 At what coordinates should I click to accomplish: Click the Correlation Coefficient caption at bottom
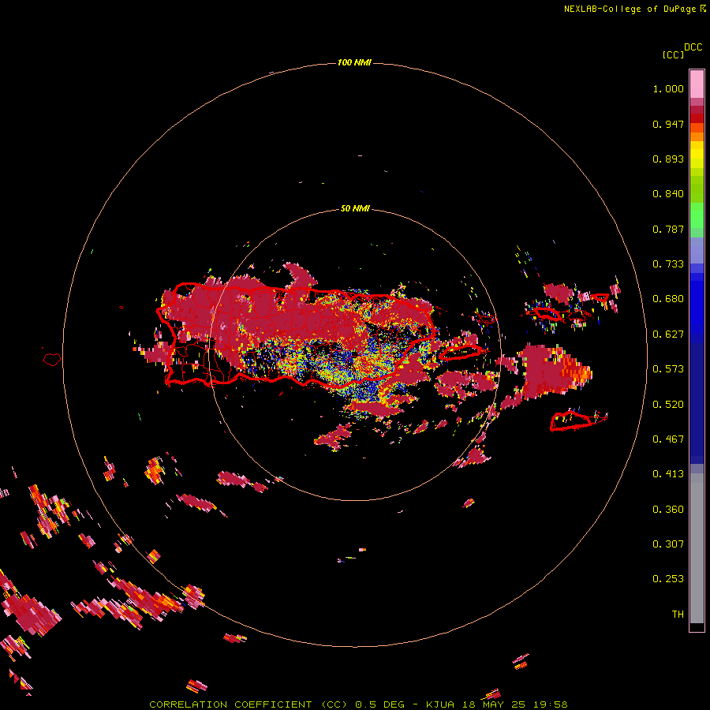click(358, 704)
